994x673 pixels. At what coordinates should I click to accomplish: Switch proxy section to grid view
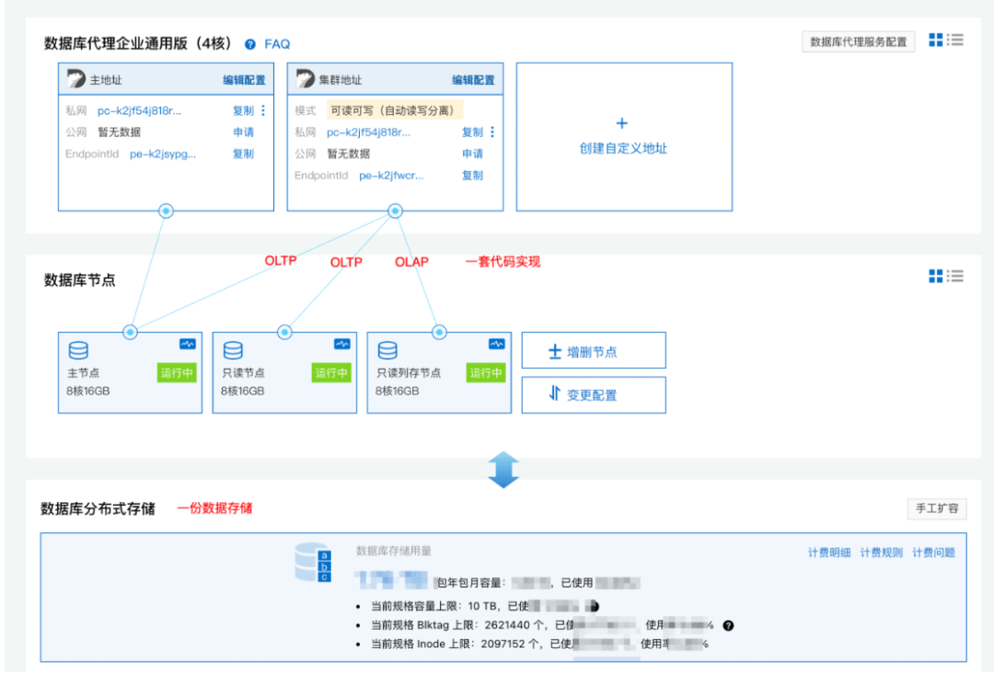coord(936,40)
